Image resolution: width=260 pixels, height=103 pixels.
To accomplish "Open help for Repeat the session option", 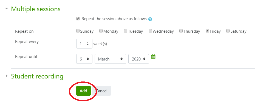I will coord(150,19).
